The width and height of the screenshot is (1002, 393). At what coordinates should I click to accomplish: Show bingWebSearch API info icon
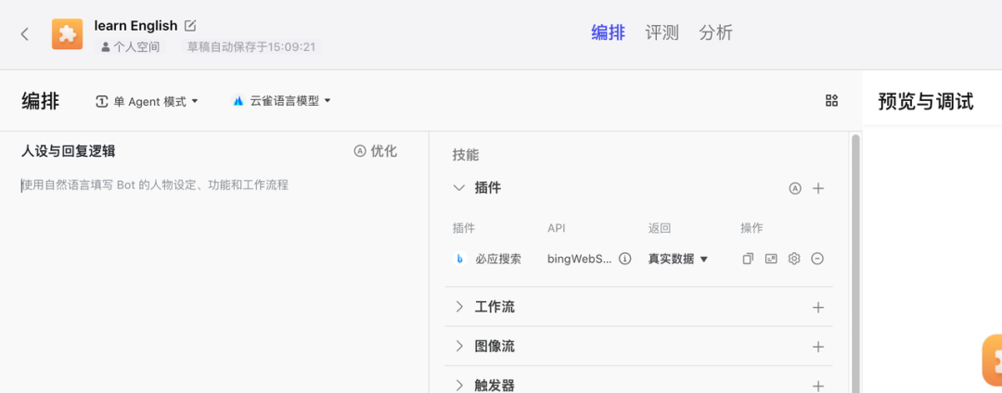(625, 259)
